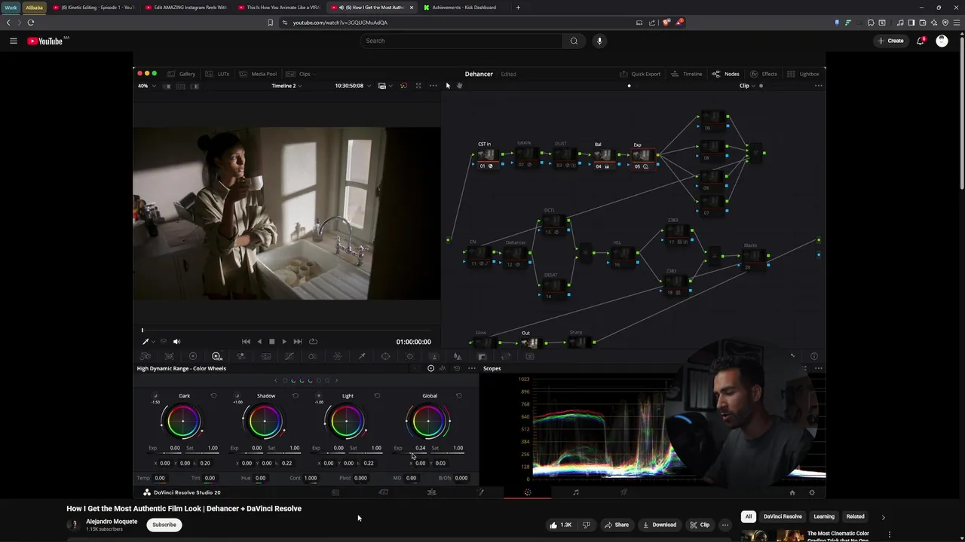Image resolution: width=965 pixels, height=542 pixels.
Task: Open viewer three-dot options menu
Action: tap(433, 86)
